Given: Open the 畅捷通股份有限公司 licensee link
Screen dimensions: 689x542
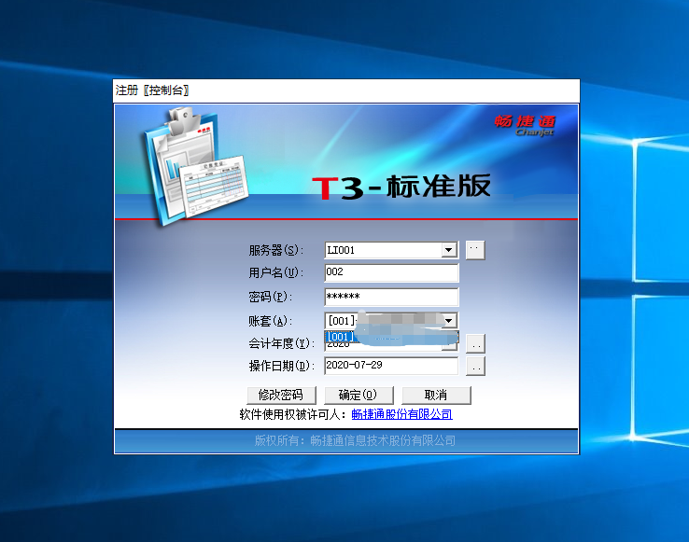Looking at the screenshot, I should tap(401, 414).
